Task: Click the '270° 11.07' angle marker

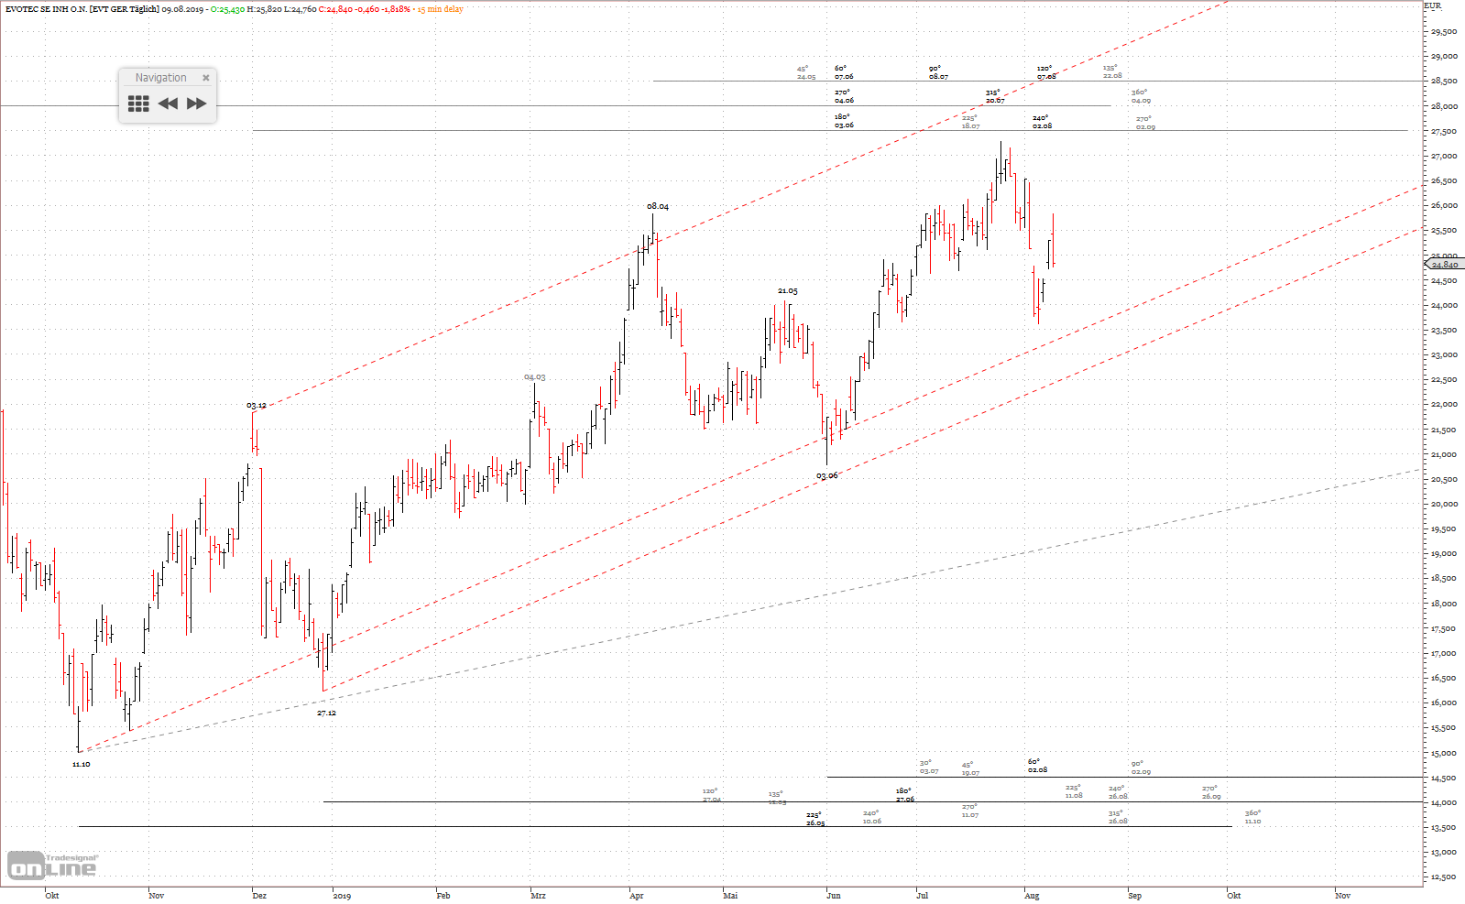Action: tap(970, 811)
